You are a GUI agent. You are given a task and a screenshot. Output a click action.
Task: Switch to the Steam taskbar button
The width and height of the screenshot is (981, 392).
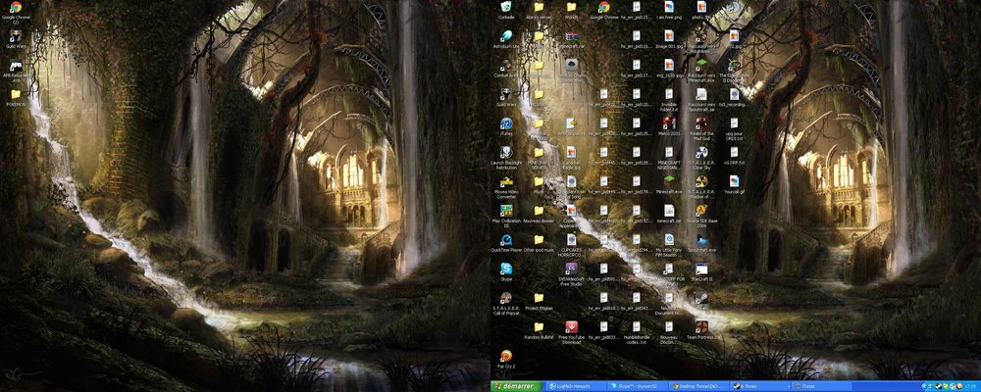(x=760, y=386)
